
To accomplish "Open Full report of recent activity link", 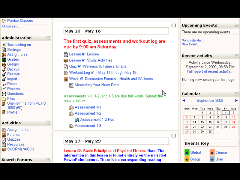I will click(210, 72).
